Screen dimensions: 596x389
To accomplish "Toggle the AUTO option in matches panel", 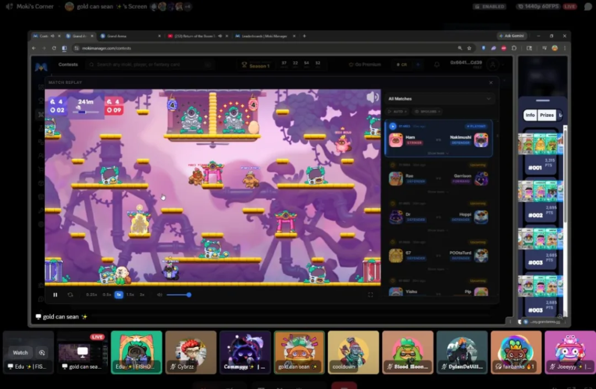I will coord(398,111).
